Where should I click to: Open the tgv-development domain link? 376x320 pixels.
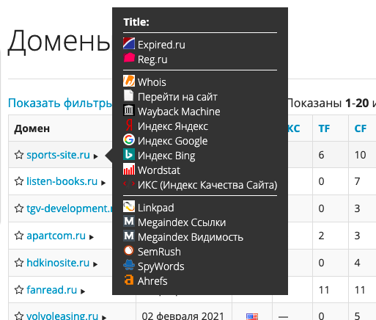coord(70,208)
